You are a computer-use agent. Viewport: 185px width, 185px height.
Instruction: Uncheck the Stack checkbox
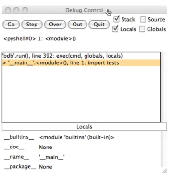click(x=116, y=19)
